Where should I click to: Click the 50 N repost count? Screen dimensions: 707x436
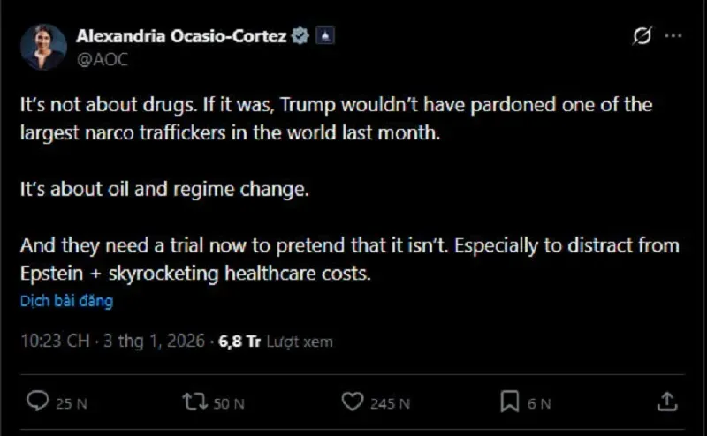pyautogui.click(x=228, y=403)
